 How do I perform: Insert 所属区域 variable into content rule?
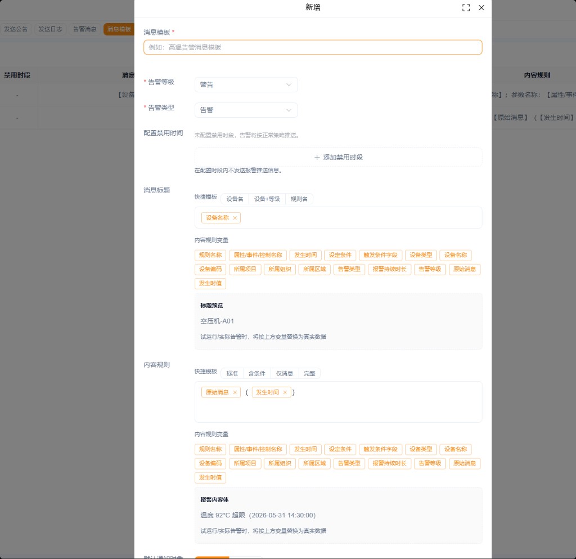(x=314, y=463)
